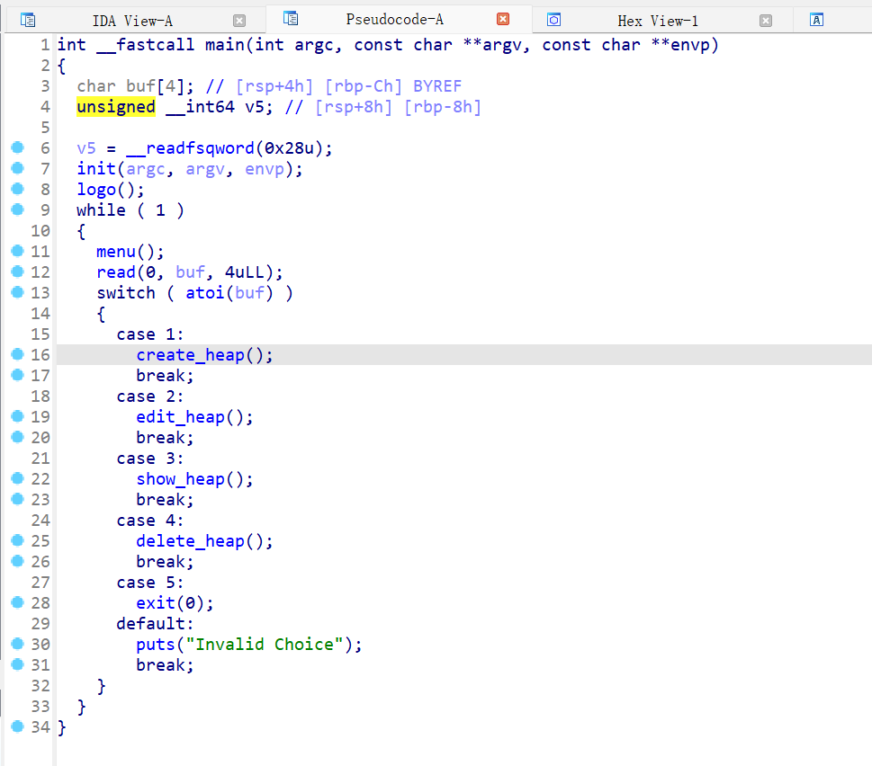Select the highlighted 'unsigned' keyword

click(115, 107)
